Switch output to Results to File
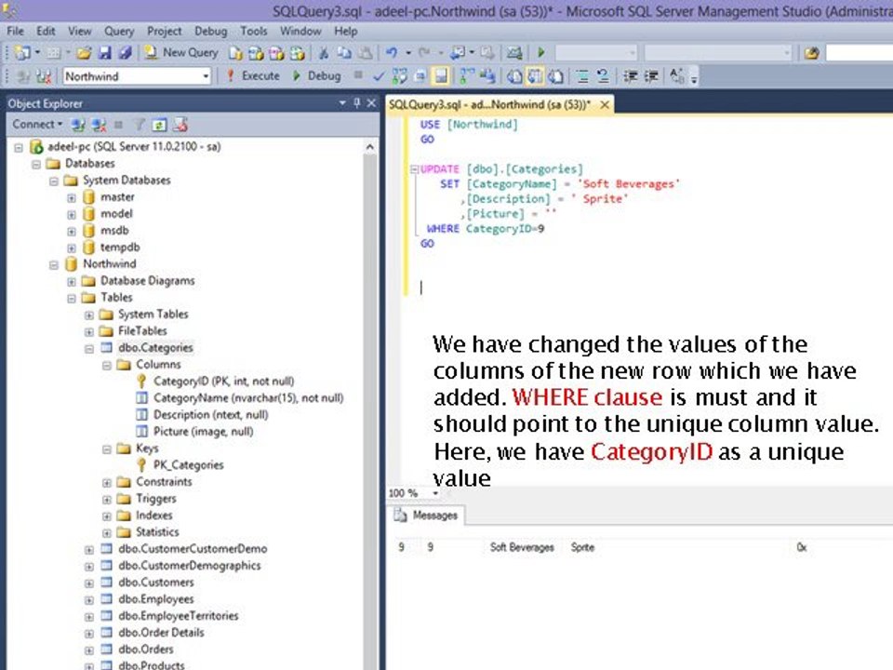 pyautogui.click(x=556, y=75)
